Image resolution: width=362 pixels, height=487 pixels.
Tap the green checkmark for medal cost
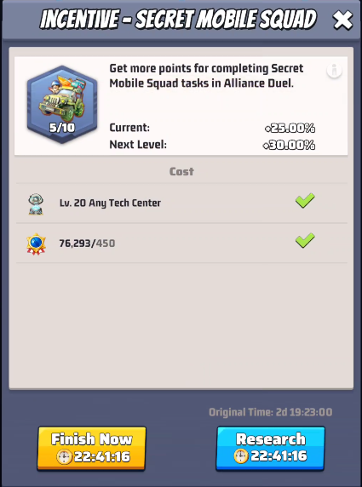pyautogui.click(x=305, y=240)
